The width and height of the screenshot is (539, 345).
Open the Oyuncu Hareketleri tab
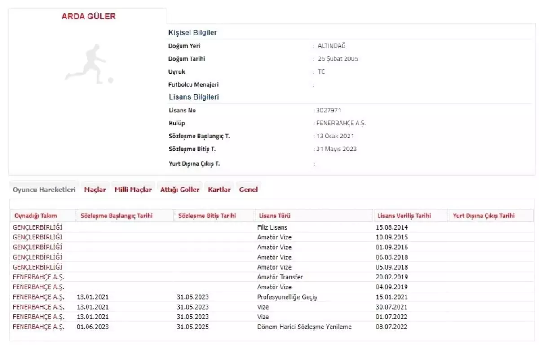point(44,190)
